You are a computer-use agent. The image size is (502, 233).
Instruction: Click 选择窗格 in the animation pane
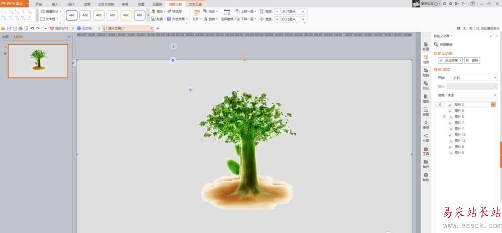443,45
